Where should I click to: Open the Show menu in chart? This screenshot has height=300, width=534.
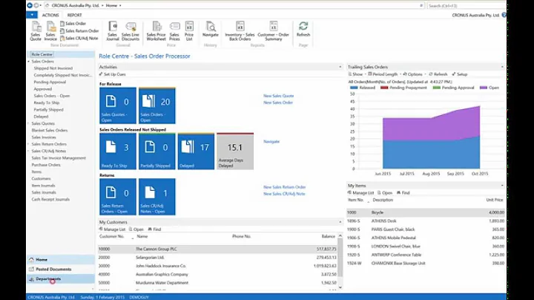pos(357,74)
